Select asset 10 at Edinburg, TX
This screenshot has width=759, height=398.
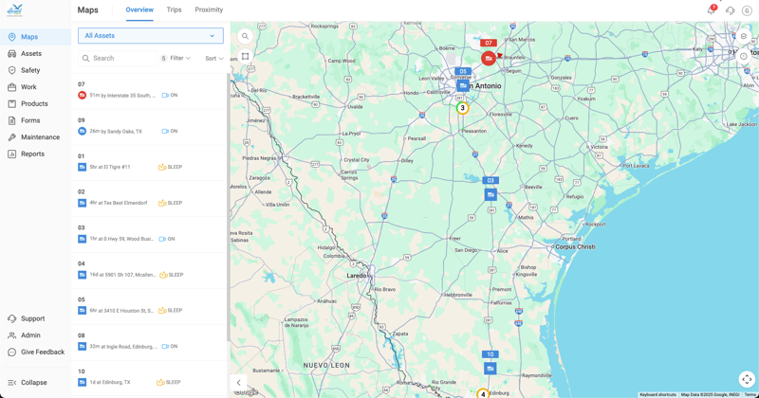(151, 378)
